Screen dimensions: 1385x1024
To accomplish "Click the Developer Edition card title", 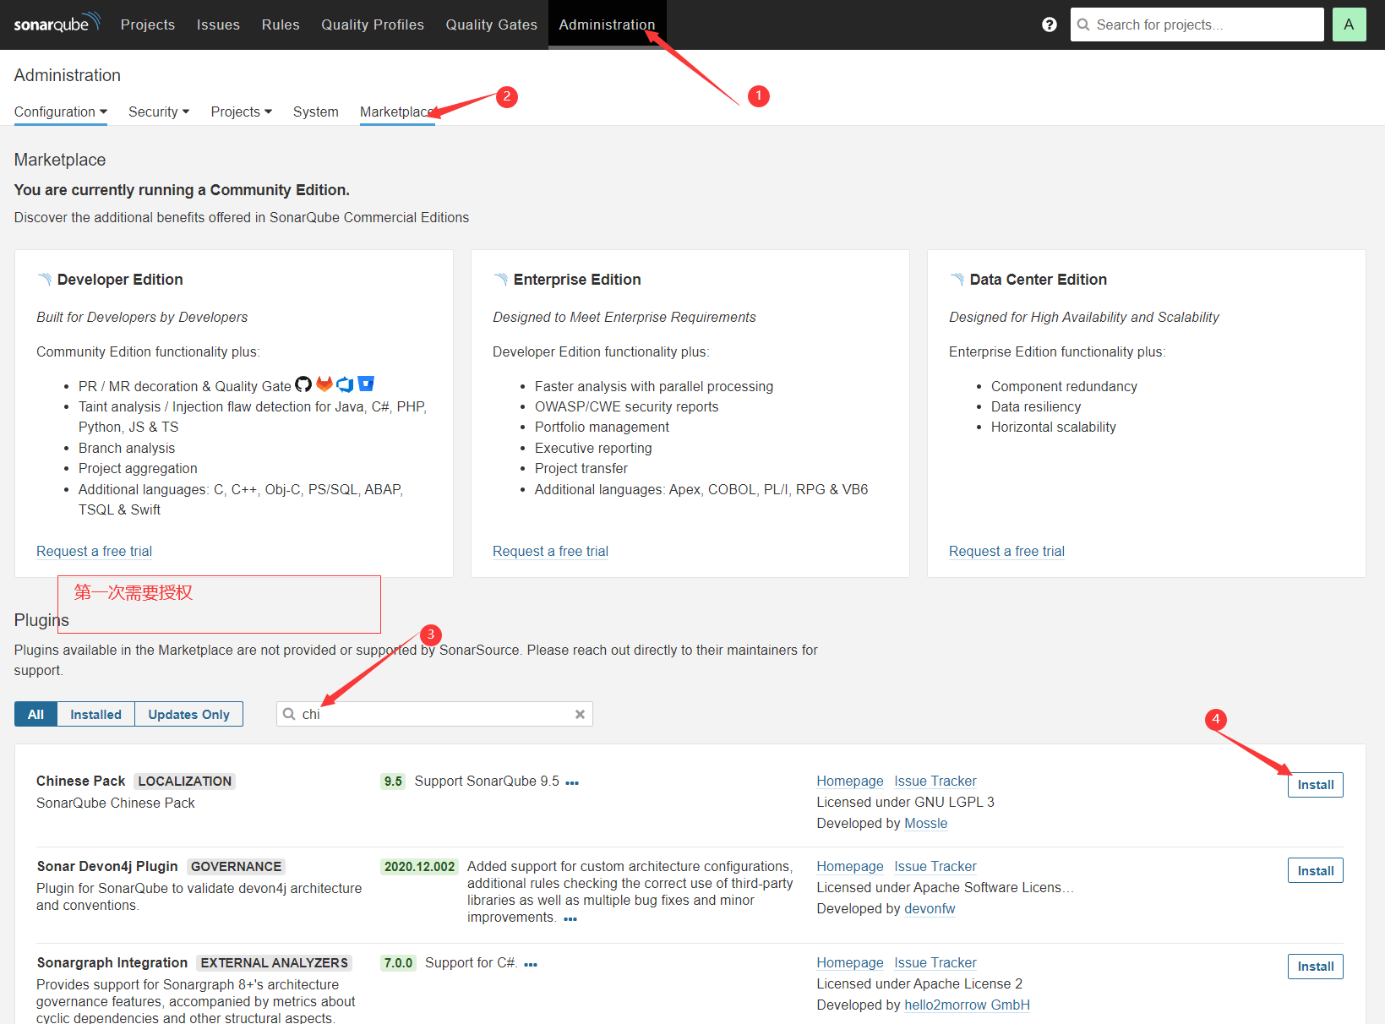I will [120, 280].
